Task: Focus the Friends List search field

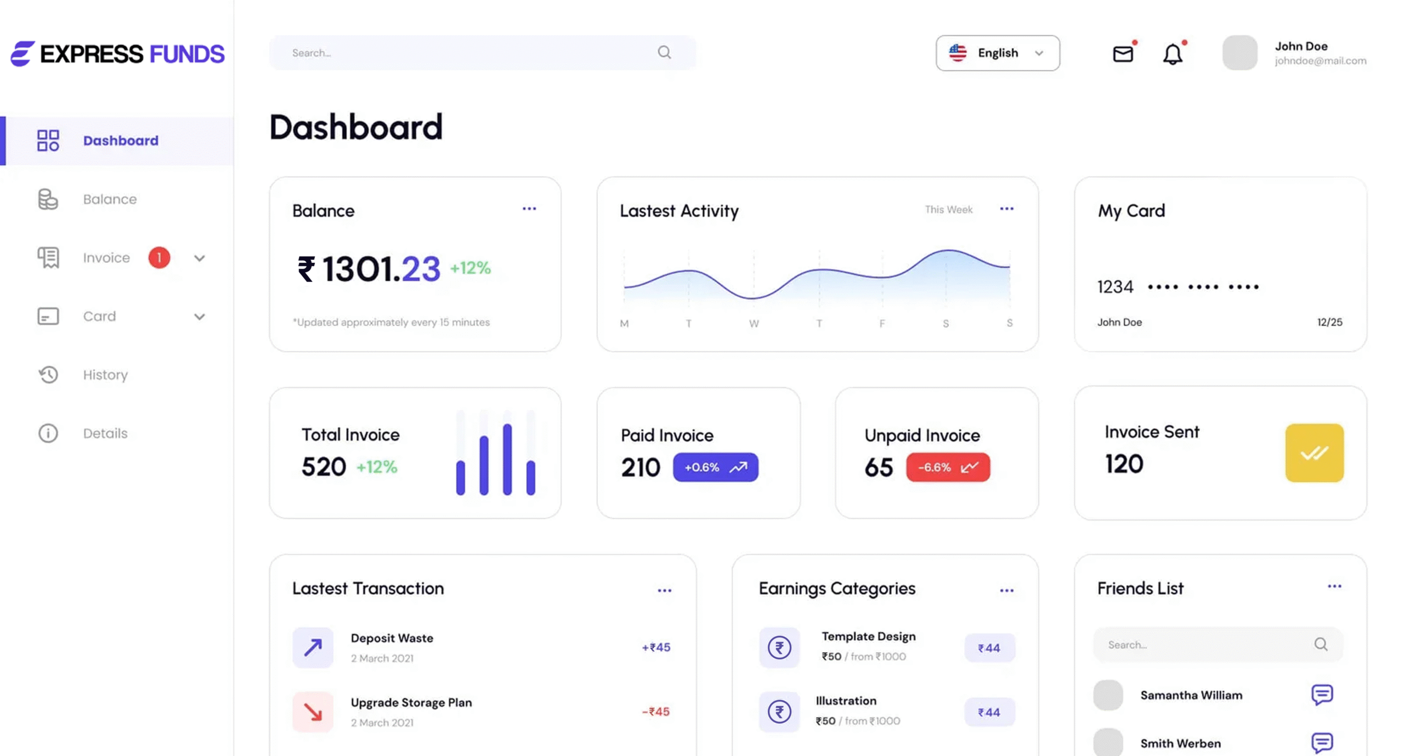Action: coord(1201,645)
